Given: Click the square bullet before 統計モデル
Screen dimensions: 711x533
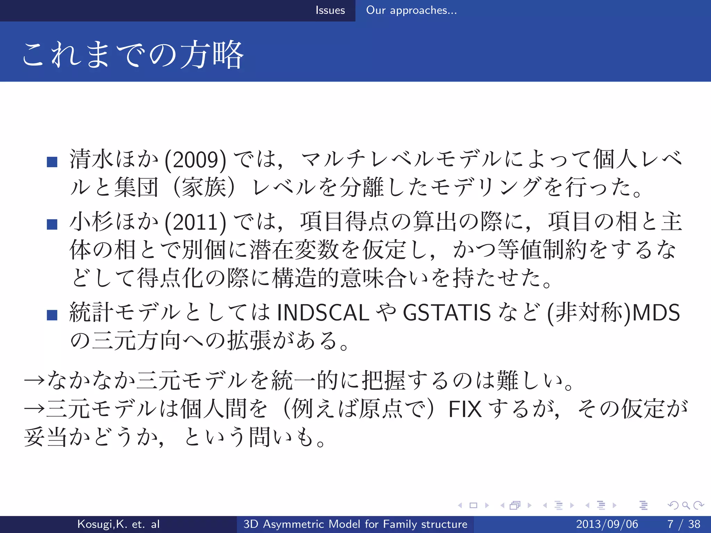Looking at the screenshot, I should 52,315.
